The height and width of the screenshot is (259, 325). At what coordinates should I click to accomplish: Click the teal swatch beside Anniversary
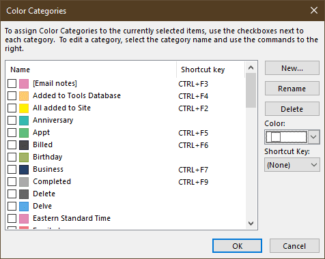[24, 121]
